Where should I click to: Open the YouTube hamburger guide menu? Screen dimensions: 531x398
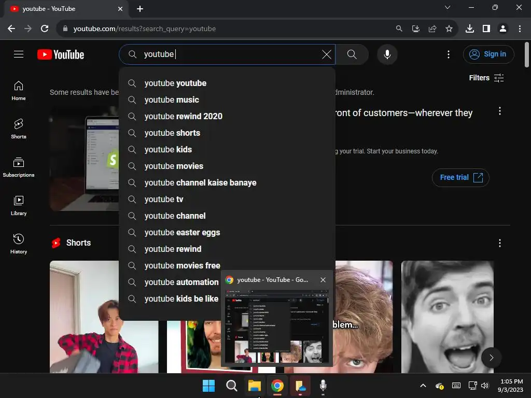coord(19,54)
